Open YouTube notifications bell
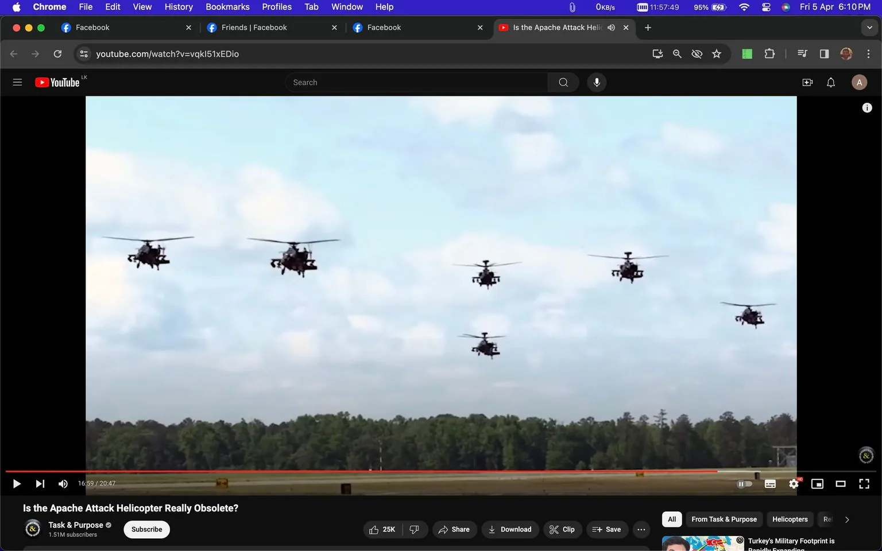This screenshot has width=882, height=551. coord(830,82)
